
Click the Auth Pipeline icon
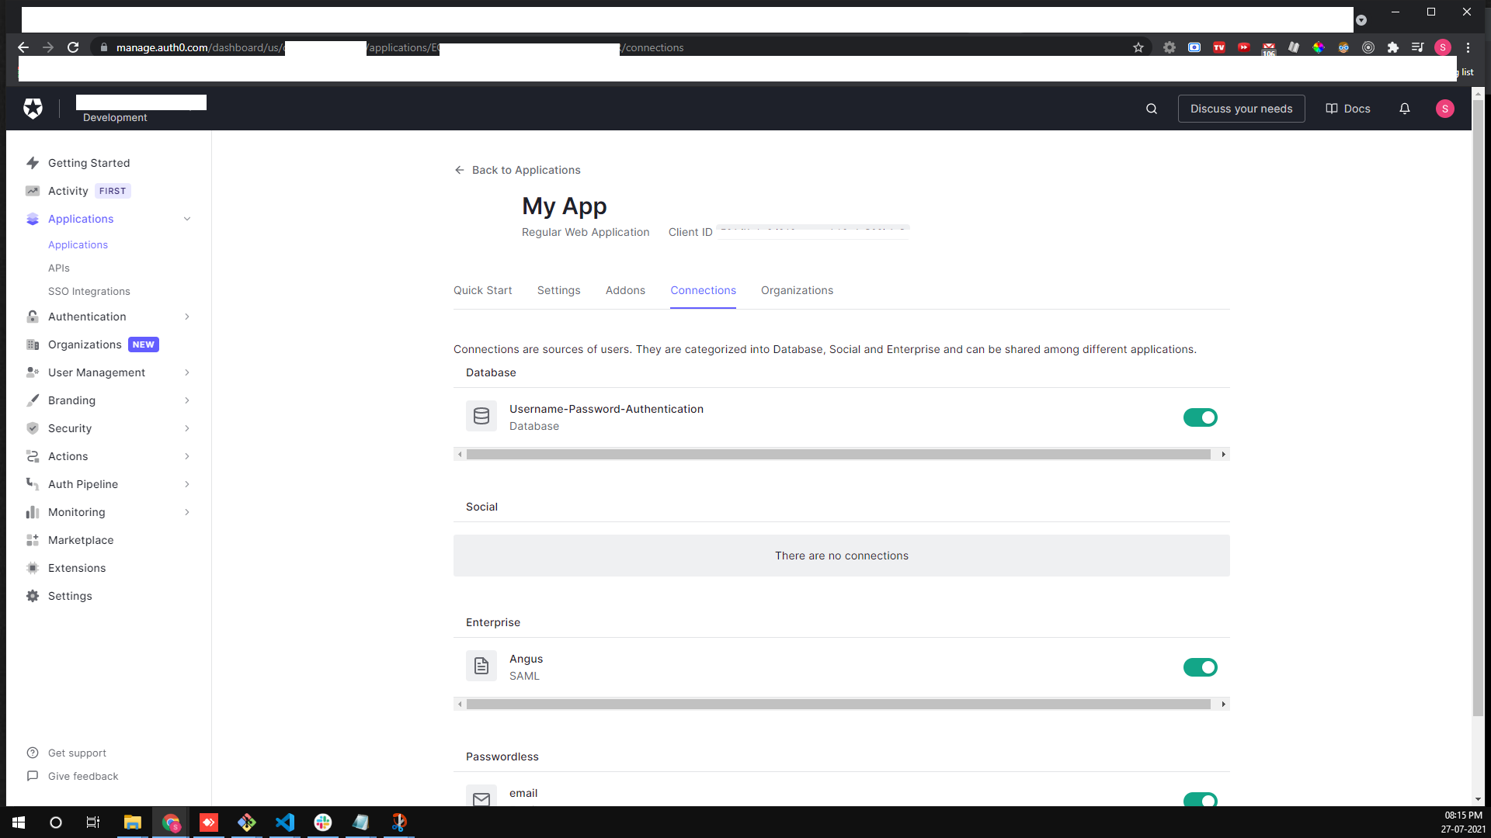point(33,484)
